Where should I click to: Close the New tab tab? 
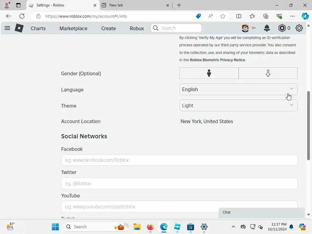tap(168, 5)
